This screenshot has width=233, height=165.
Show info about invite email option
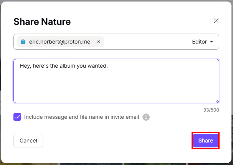click(146, 117)
